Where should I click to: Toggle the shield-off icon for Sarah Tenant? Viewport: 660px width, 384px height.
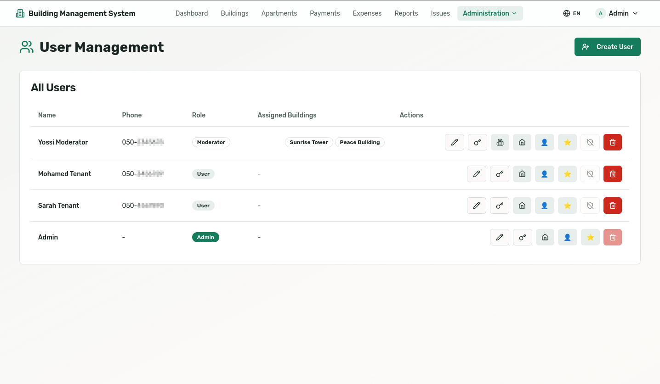point(590,206)
